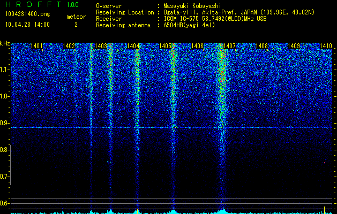This screenshot has height=214, width=337.
Task: Click the 1408 time marker
Action: coord(262,46)
